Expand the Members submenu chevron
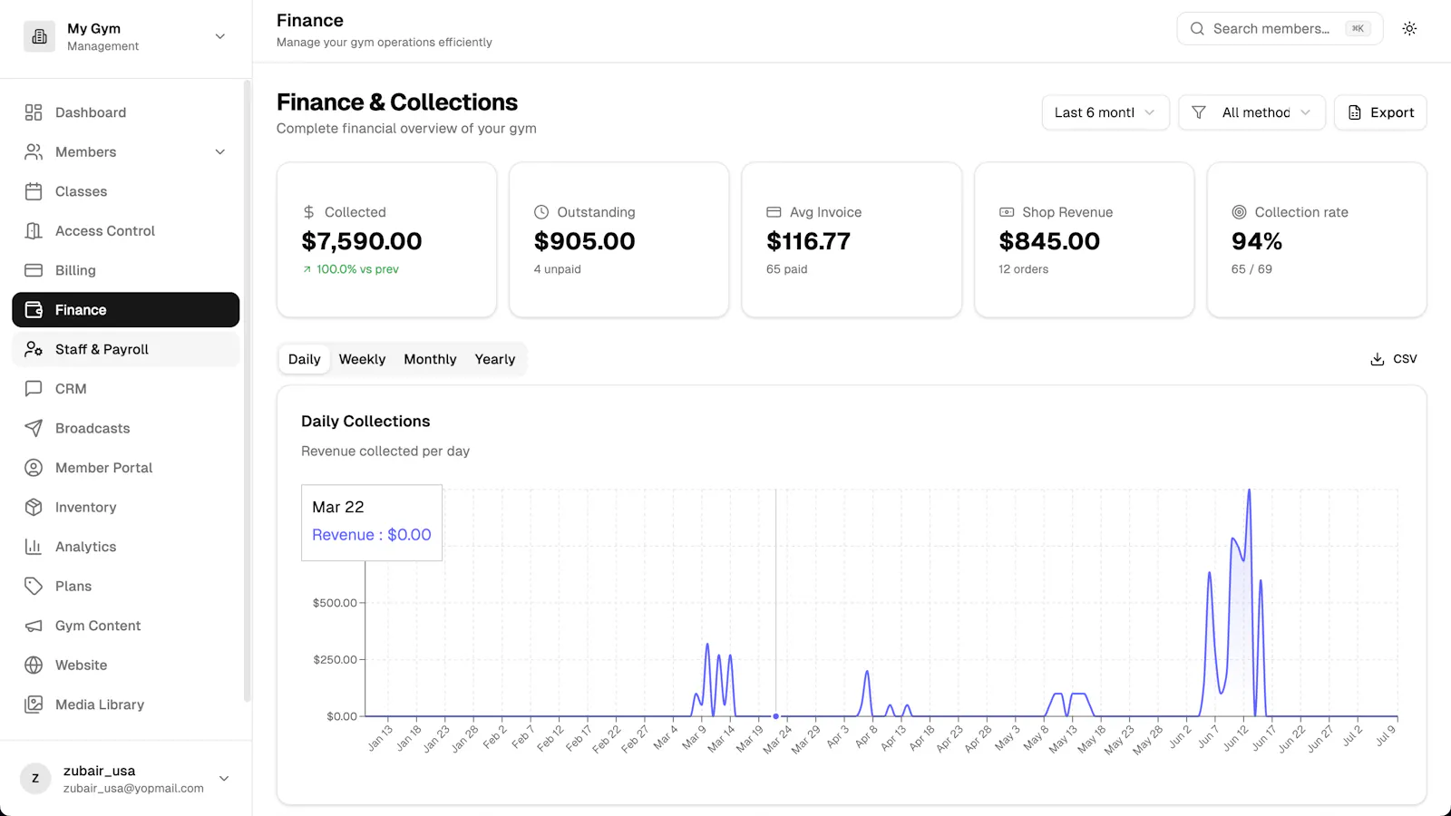Viewport: 1451px width, 816px height. [220, 151]
